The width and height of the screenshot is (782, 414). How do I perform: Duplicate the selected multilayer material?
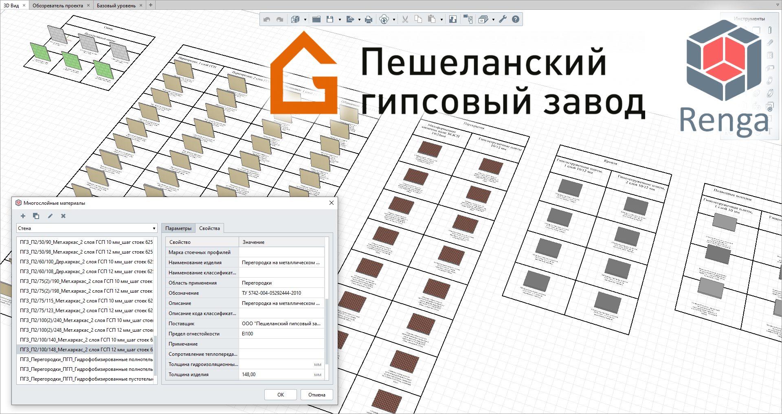point(36,216)
